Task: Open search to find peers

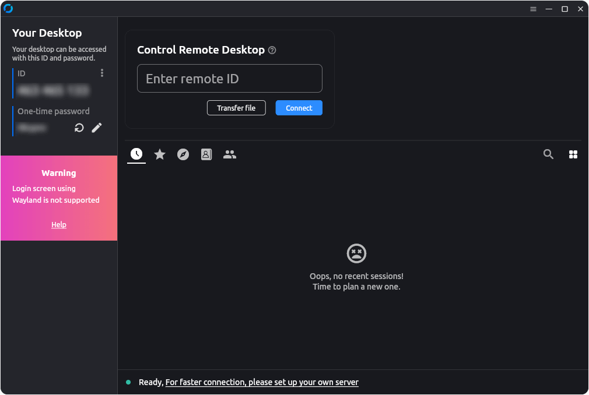Action: click(548, 154)
